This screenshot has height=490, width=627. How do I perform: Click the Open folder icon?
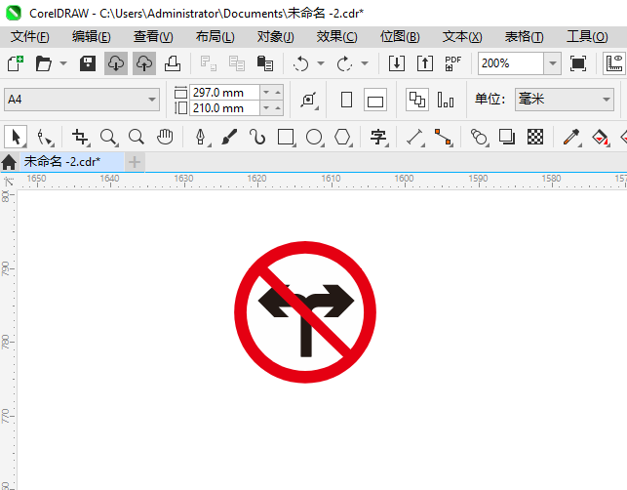[43, 63]
